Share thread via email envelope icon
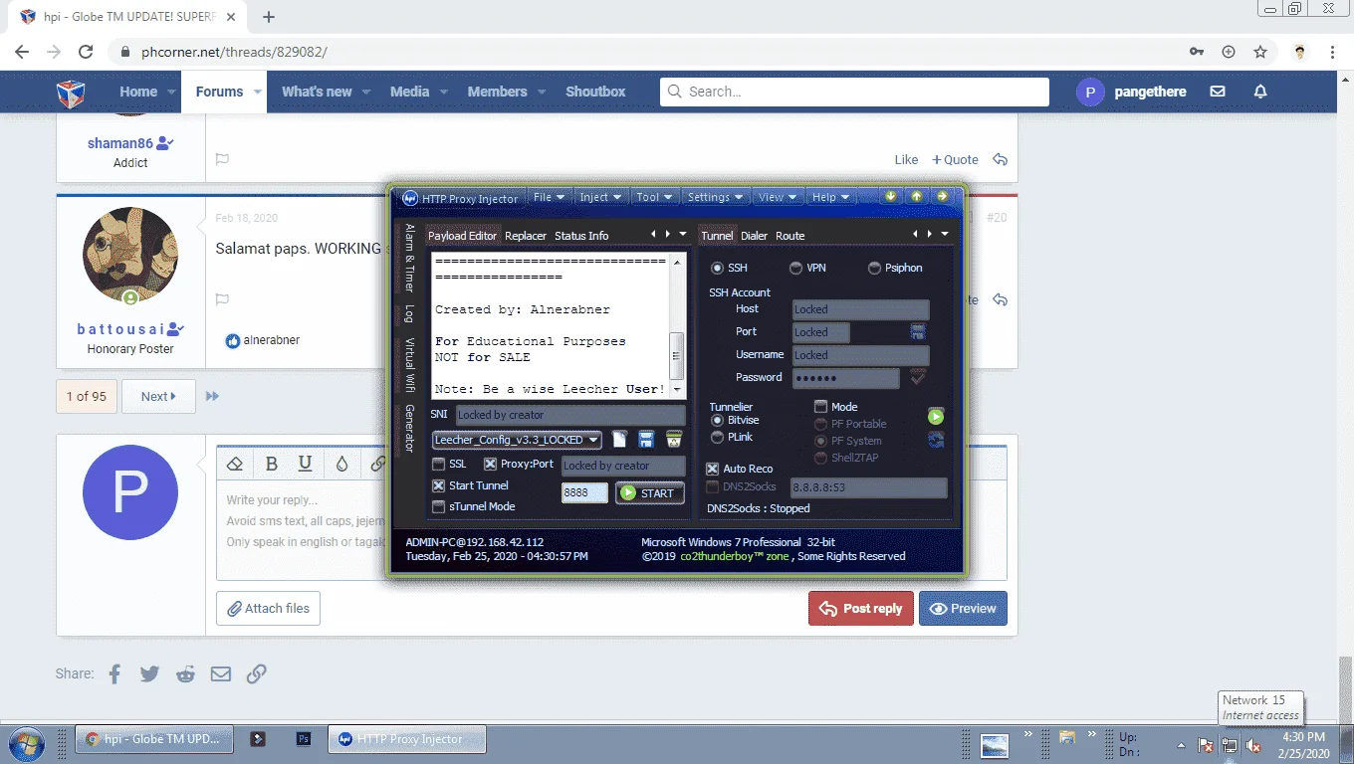The width and height of the screenshot is (1354, 764). 221,673
